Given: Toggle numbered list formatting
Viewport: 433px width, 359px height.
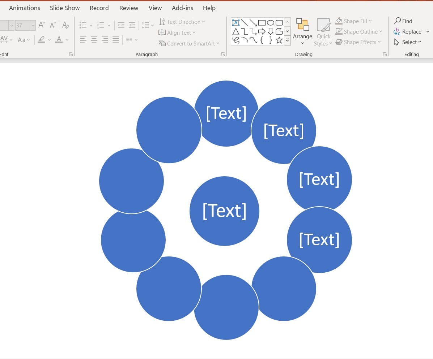Looking at the screenshot, I should [101, 25].
